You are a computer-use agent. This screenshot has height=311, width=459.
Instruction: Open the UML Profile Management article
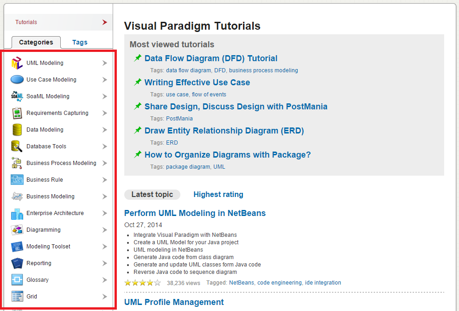tap(174, 302)
